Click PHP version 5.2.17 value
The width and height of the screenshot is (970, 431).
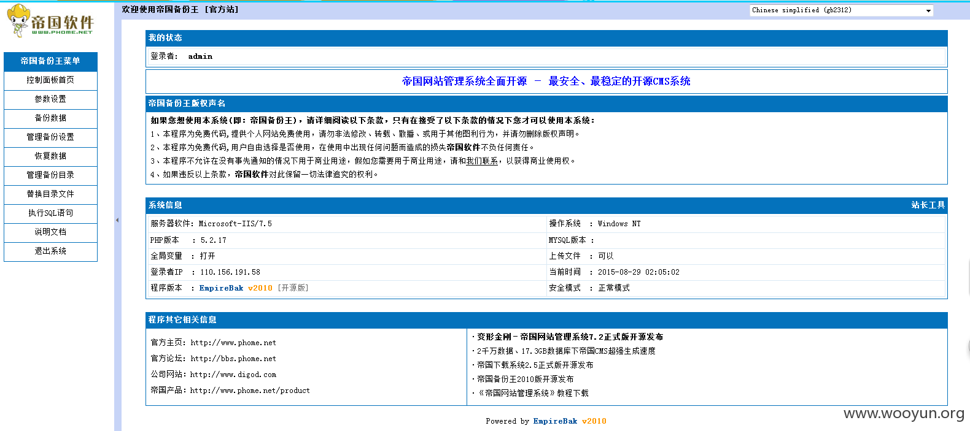214,240
